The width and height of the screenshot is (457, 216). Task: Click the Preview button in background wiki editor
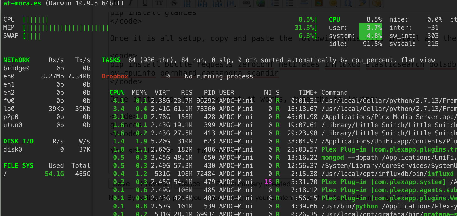(x=156, y=184)
